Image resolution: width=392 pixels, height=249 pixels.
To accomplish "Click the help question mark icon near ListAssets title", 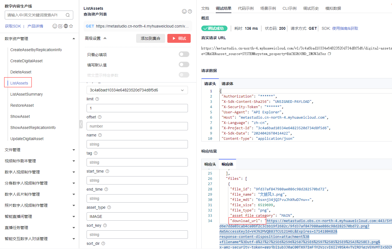I will pos(190,11).
